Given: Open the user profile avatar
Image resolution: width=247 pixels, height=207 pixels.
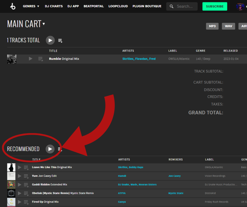Looking at the screenshot, I should [x=240, y=7].
